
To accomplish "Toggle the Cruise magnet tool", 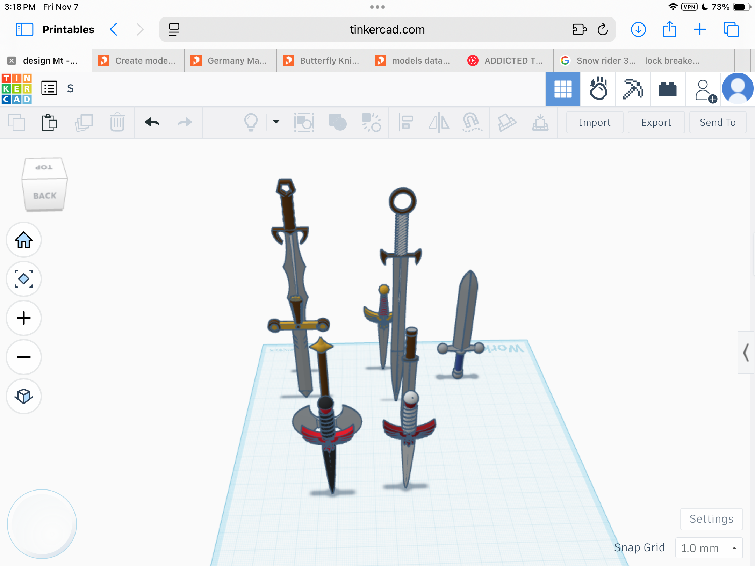I will coord(472,122).
